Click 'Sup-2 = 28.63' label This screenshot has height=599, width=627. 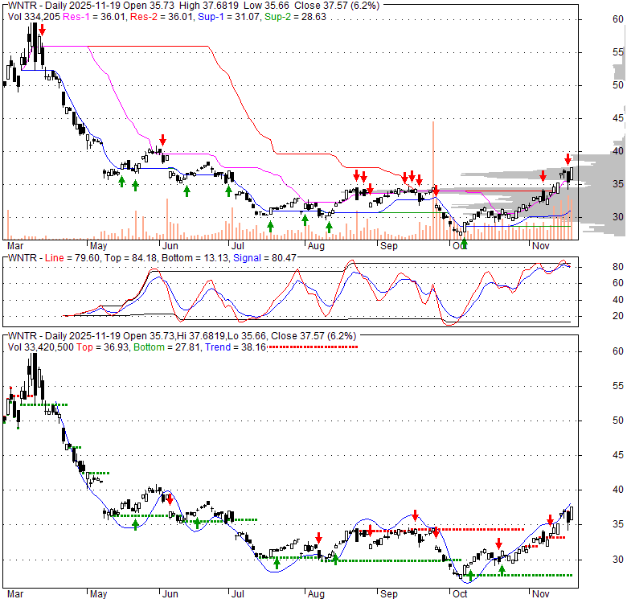click(295, 17)
